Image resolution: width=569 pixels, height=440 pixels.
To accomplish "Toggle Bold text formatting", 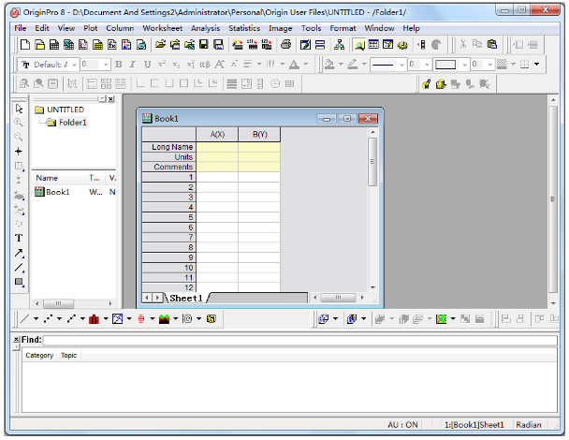I will pyautogui.click(x=119, y=65).
